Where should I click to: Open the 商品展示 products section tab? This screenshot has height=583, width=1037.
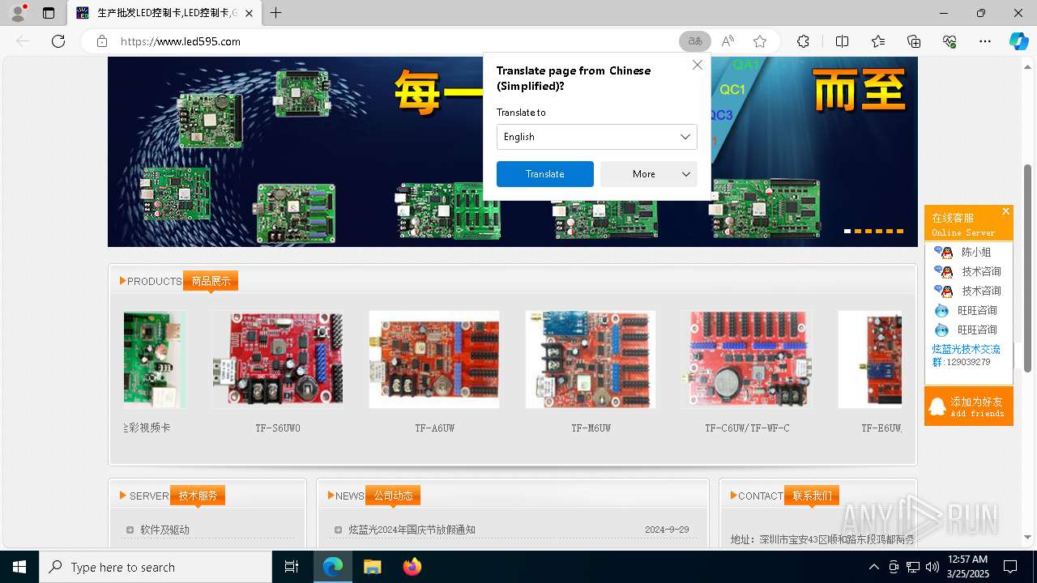pyautogui.click(x=211, y=281)
